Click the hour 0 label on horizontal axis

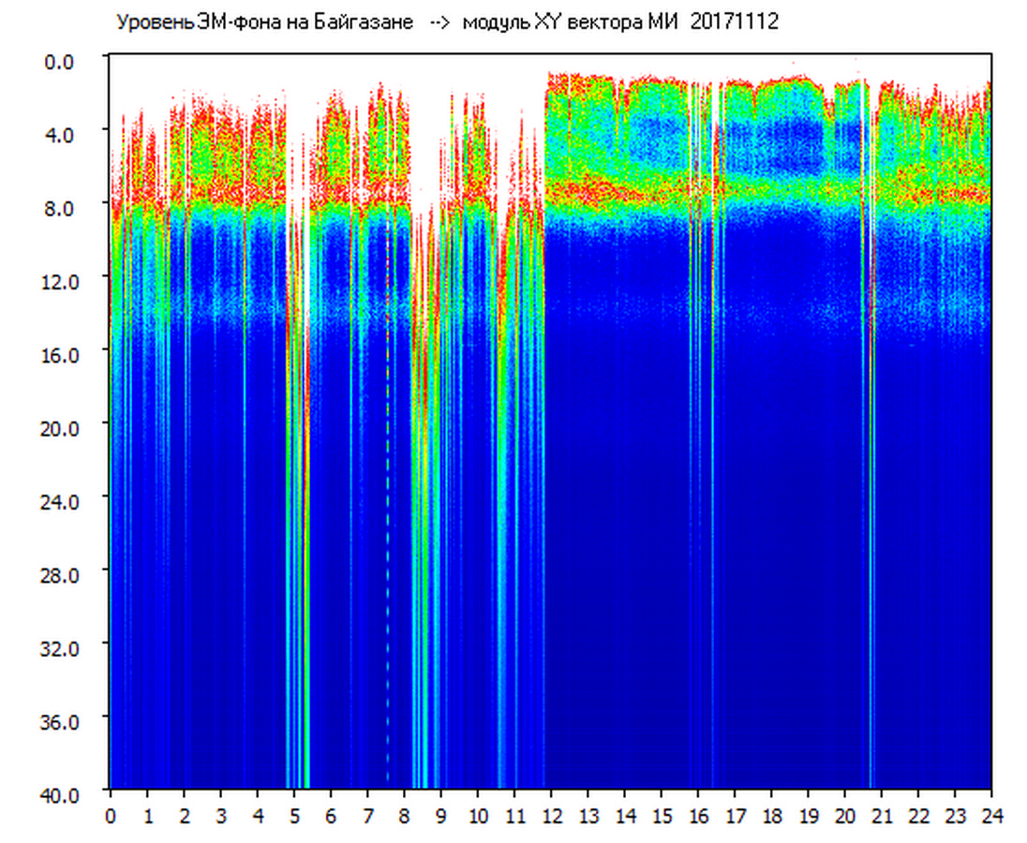111,816
